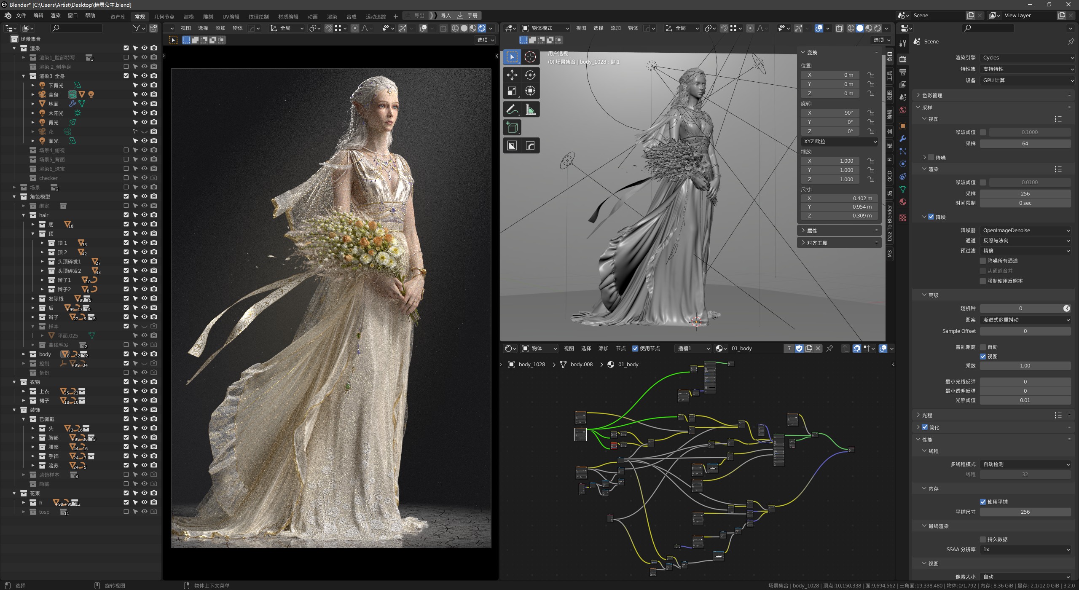
Task: Open the View Layer properties tab icon
Action: [x=903, y=84]
